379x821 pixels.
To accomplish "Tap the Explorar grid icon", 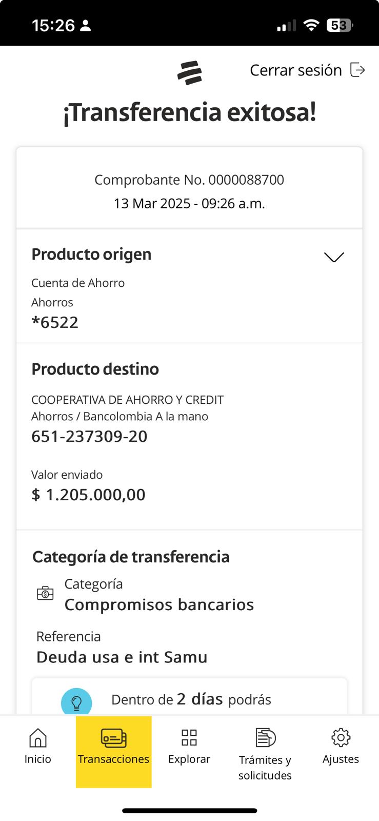I will pos(189,738).
